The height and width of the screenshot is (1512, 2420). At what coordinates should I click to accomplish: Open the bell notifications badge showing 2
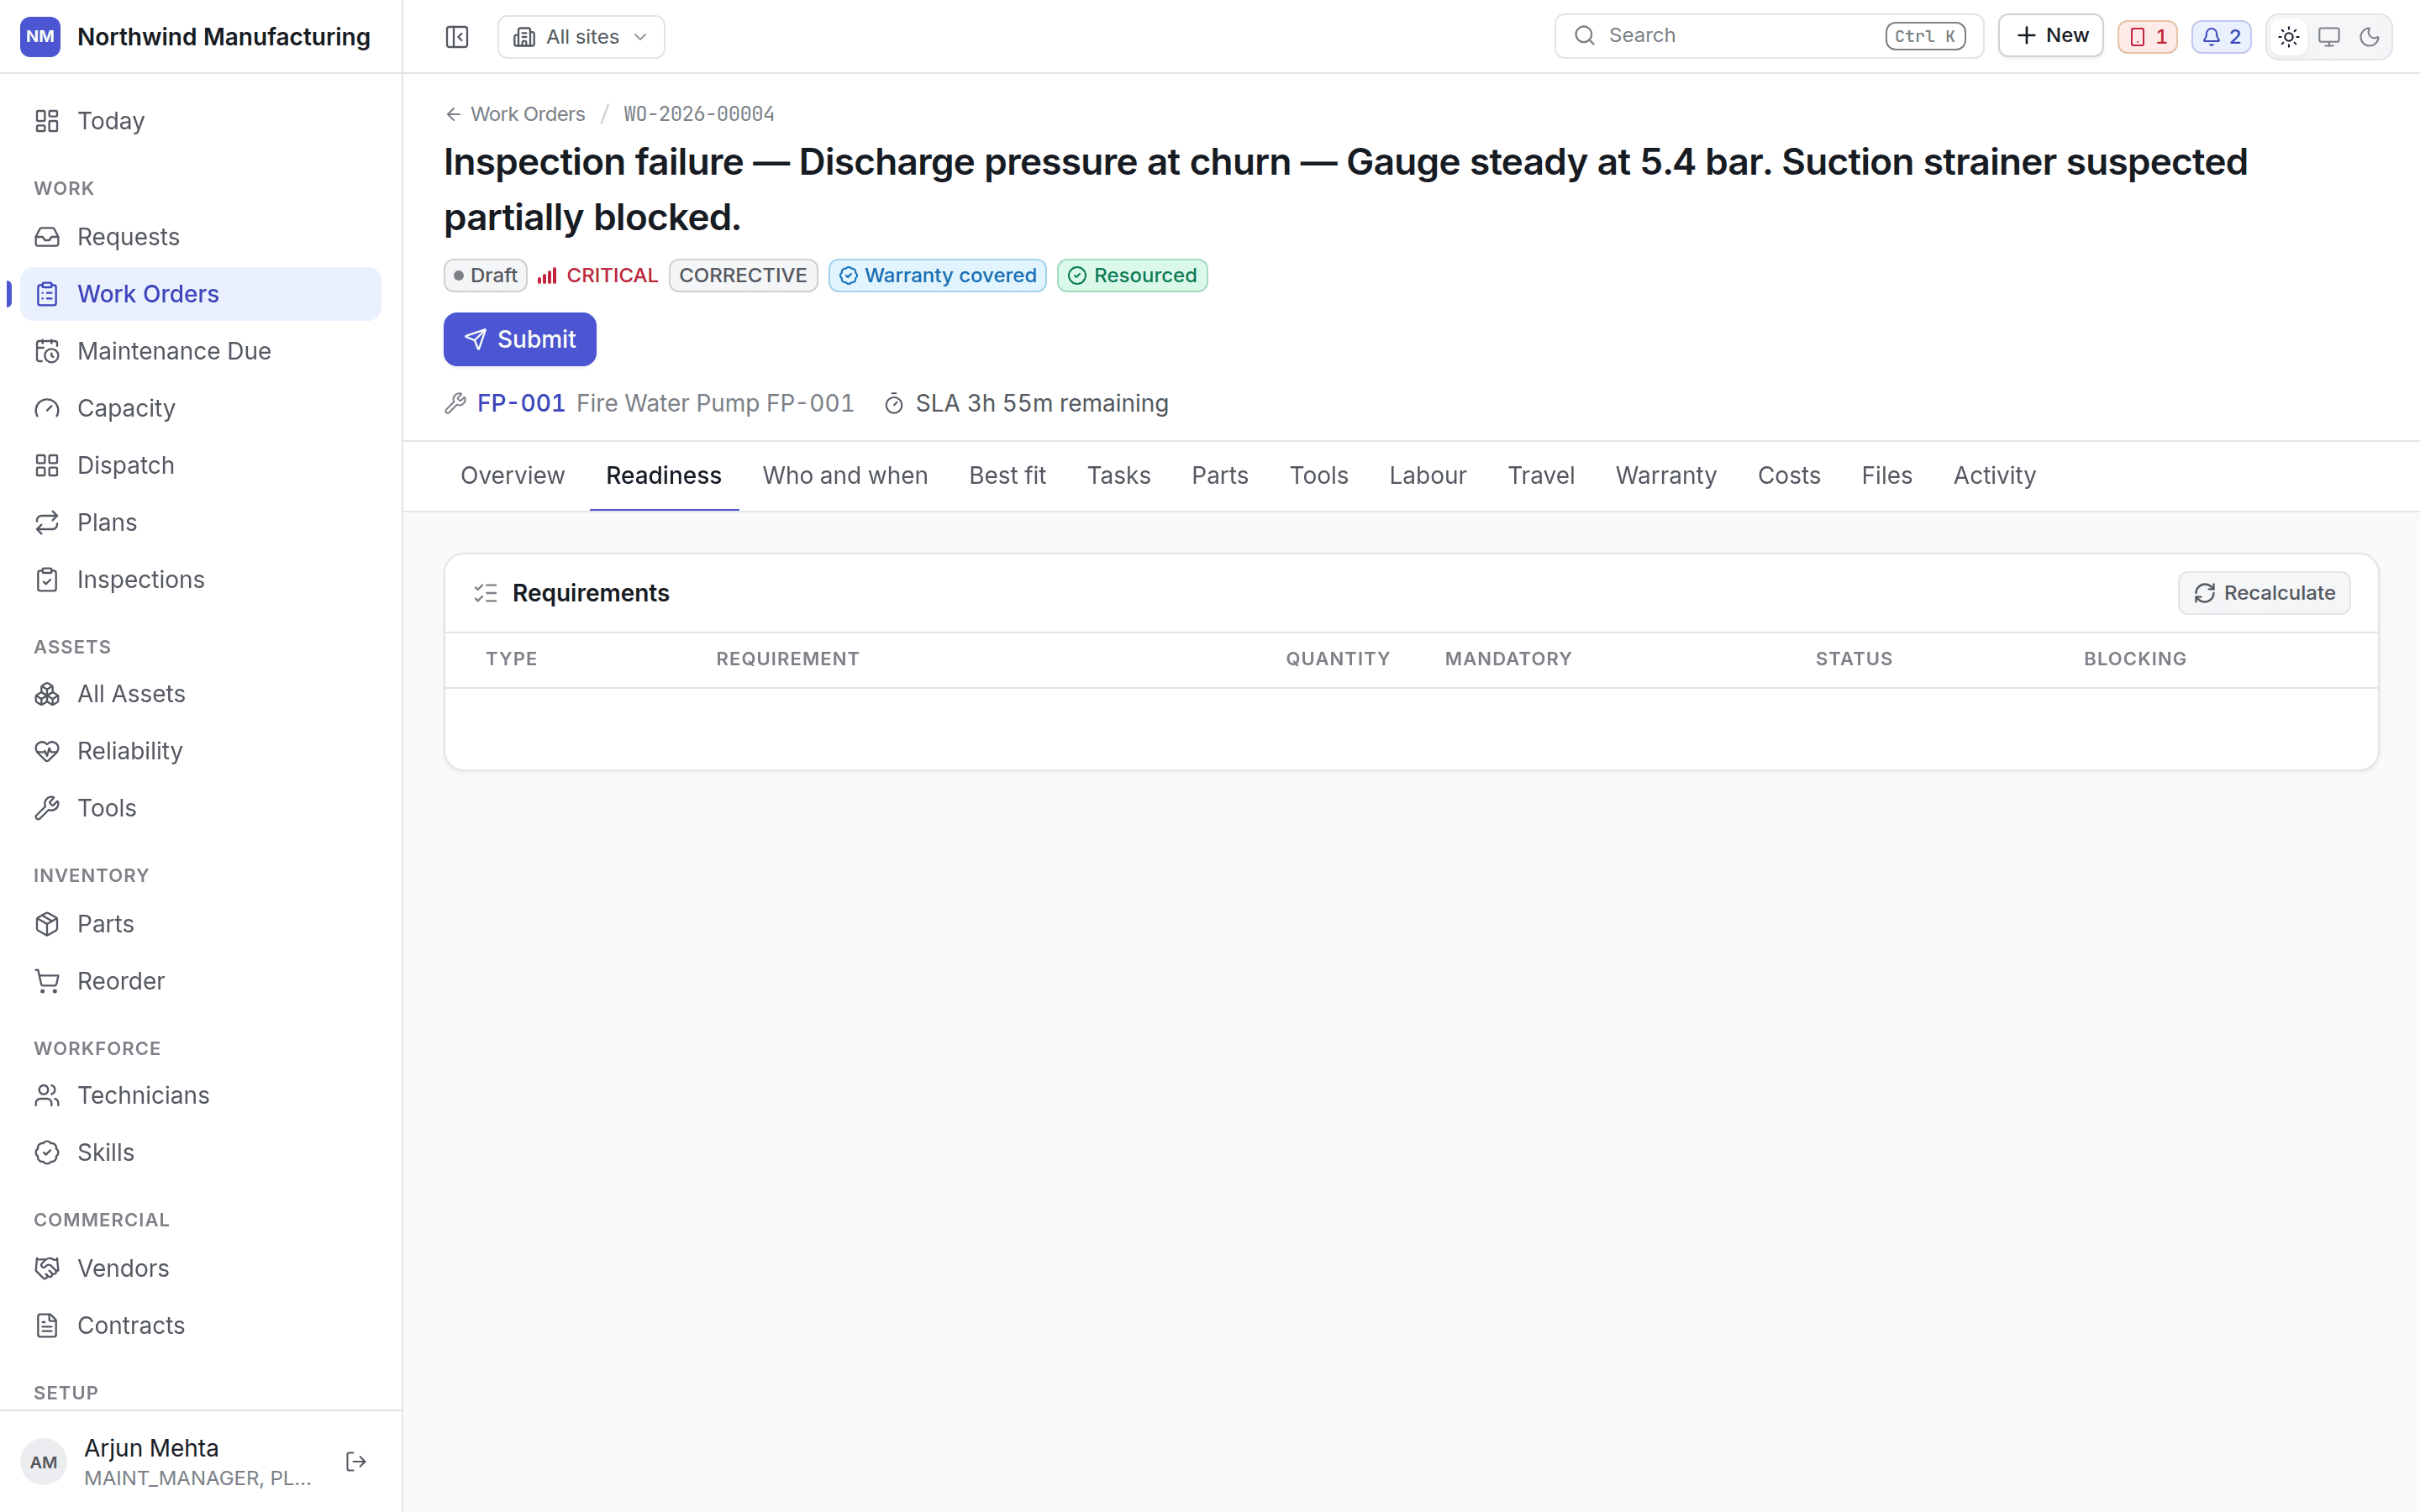tap(2221, 37)
